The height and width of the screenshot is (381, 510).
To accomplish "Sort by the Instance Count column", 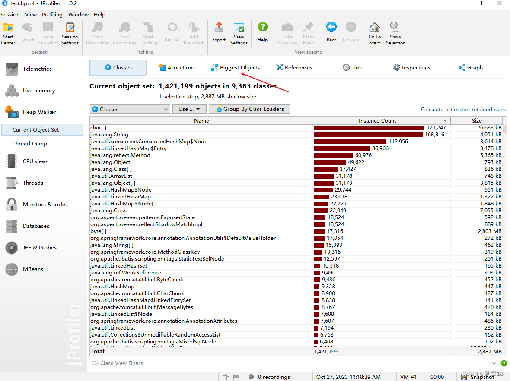I will [x=381, y=120].
